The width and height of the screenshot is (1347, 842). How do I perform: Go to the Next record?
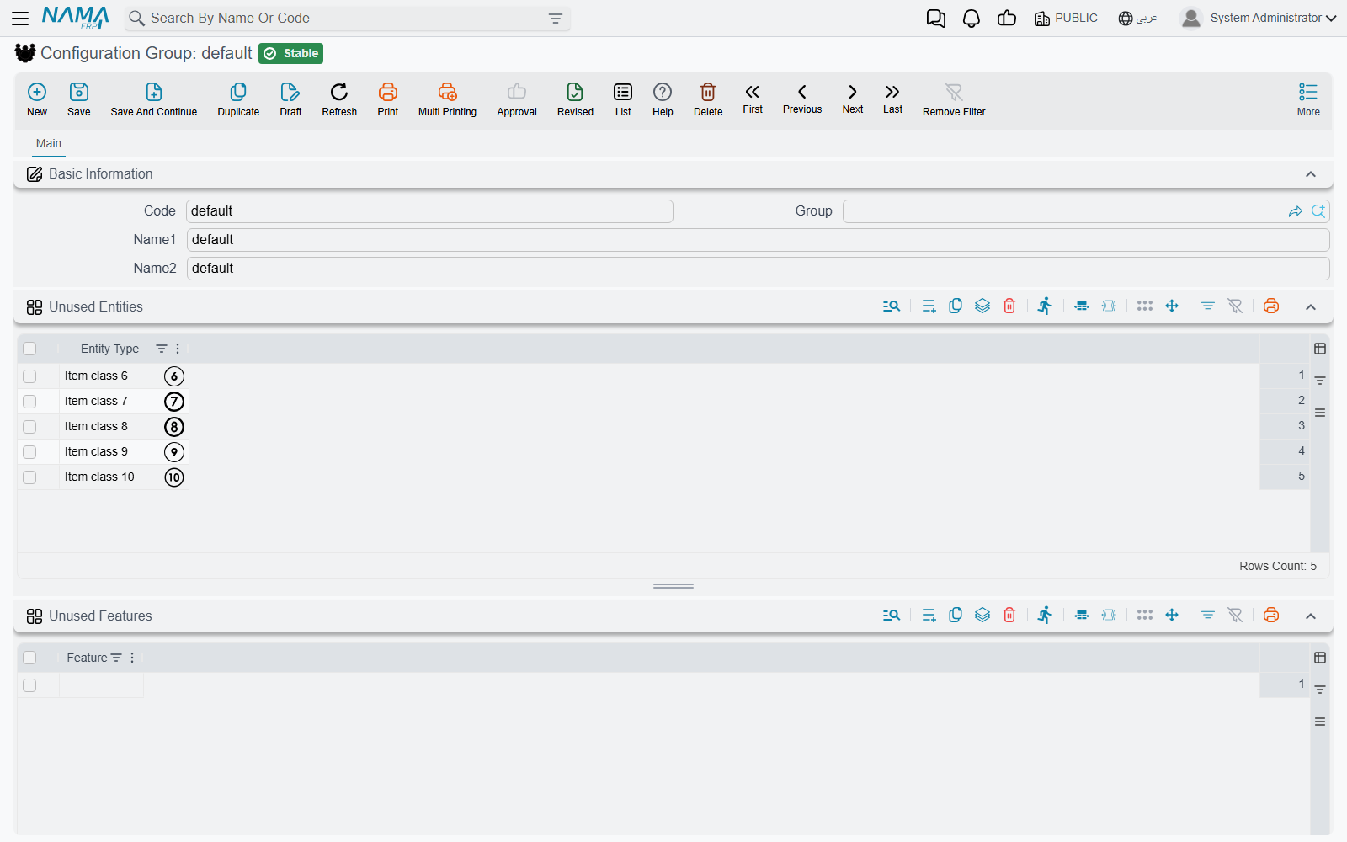coord(853,99)
